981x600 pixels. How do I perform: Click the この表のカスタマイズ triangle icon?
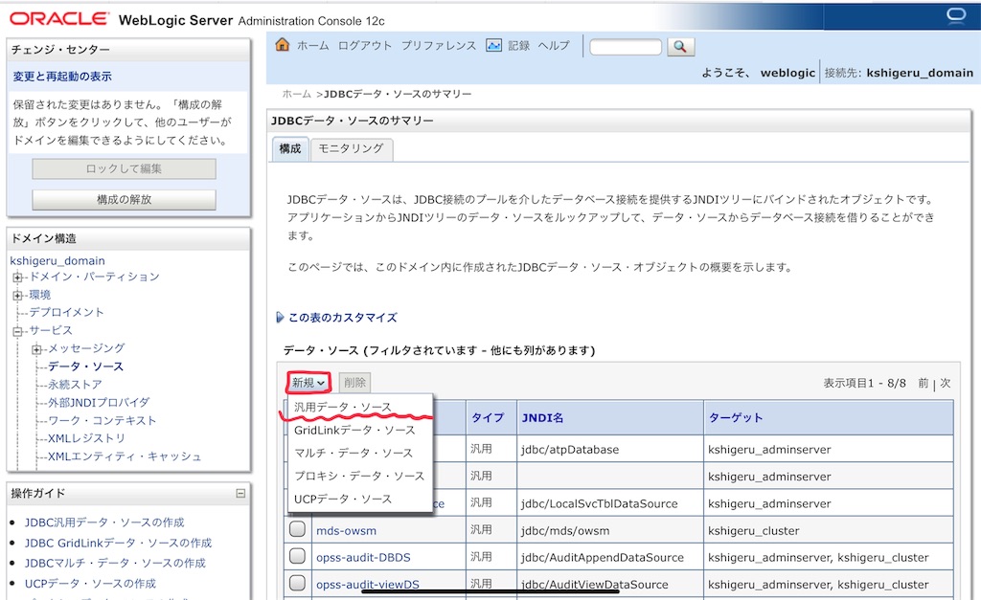[280, 318]
